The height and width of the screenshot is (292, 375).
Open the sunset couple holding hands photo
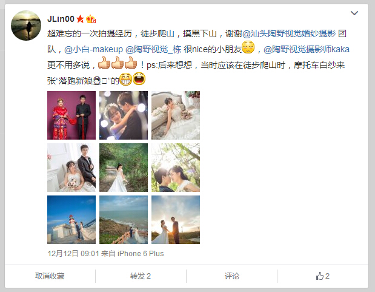coord(176,220)
